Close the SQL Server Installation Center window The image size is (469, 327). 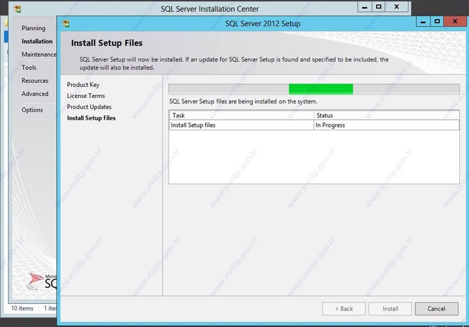[397, 7]
